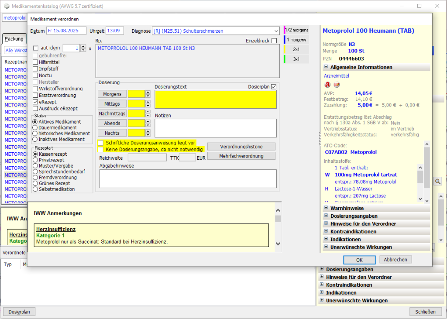This screenshot has width=447, height=319.
Task: Click the yellow Dosierungstext field
Action: click(216, 99)
